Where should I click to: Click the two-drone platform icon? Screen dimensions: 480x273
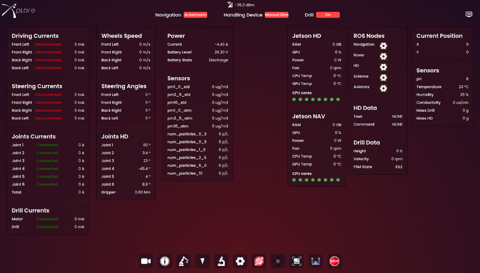coord(315,261)
